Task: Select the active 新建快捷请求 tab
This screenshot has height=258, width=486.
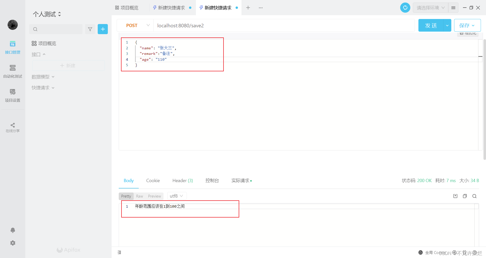Action: pos(218,8)
